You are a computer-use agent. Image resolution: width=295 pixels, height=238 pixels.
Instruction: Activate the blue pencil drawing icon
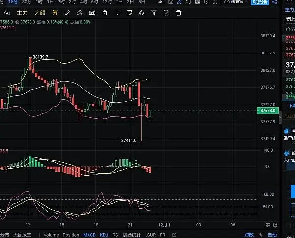tap(179, 2)
